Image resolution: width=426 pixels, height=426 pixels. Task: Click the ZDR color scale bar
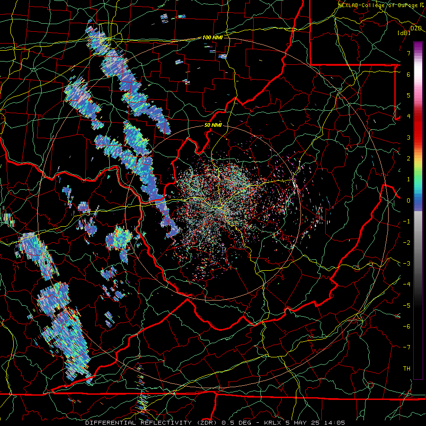[x=418, y=210]
